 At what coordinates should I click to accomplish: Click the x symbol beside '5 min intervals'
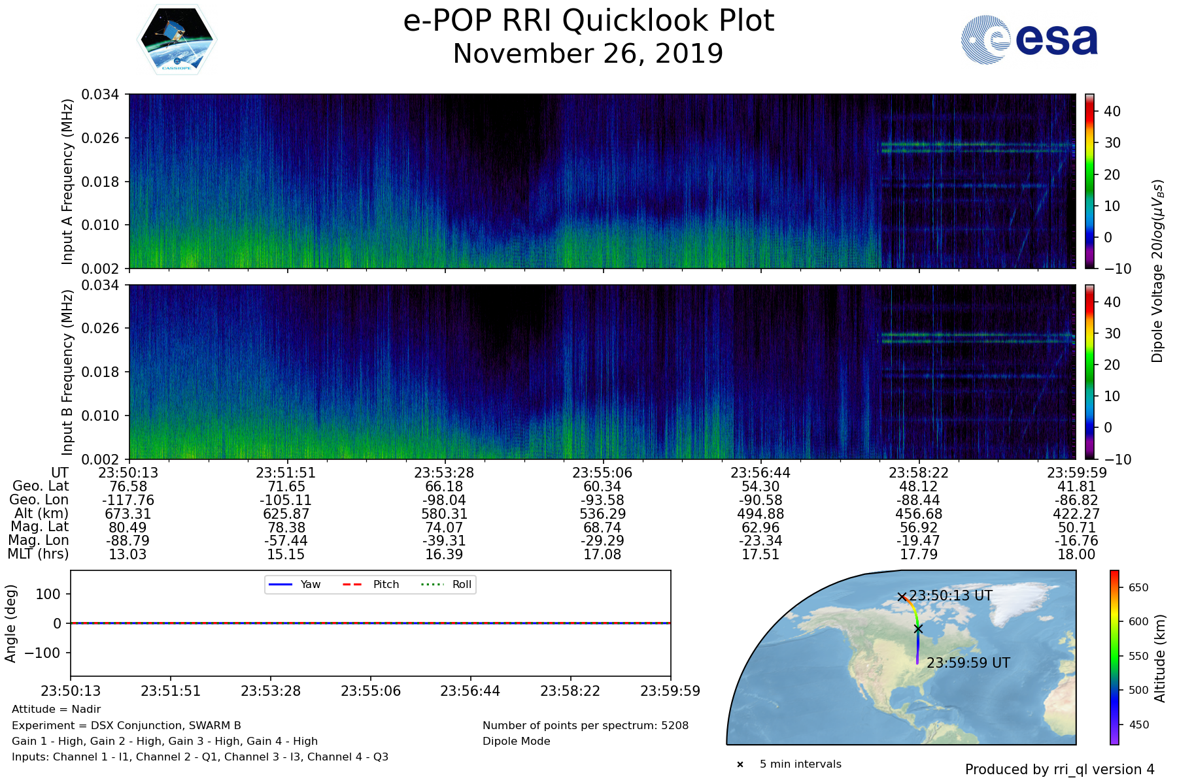click(x=740, y=764)
